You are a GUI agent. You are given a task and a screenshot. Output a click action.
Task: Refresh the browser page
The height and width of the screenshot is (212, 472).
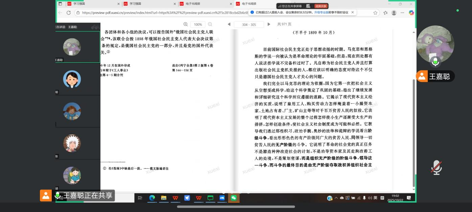tap(69, 12)
